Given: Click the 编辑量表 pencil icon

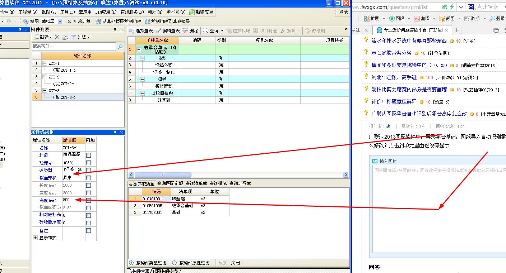Looking at the screenshot, I should [158, 31].
